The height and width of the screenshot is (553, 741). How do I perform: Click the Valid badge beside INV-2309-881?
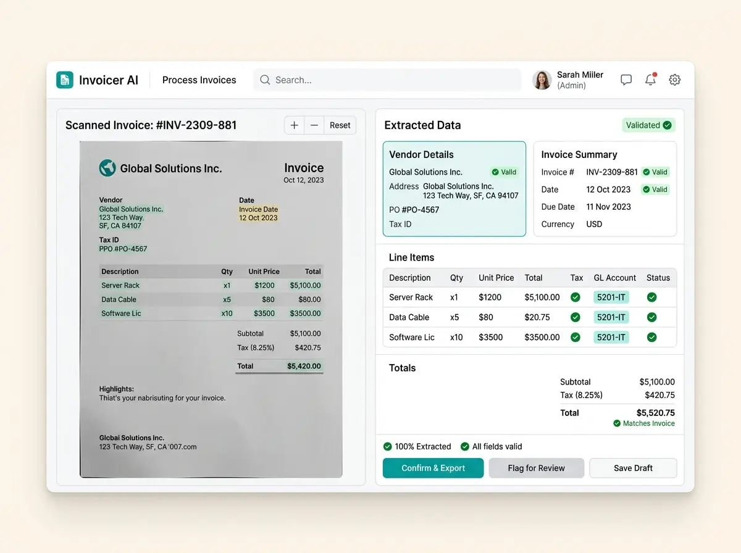[x=655, y=172]
